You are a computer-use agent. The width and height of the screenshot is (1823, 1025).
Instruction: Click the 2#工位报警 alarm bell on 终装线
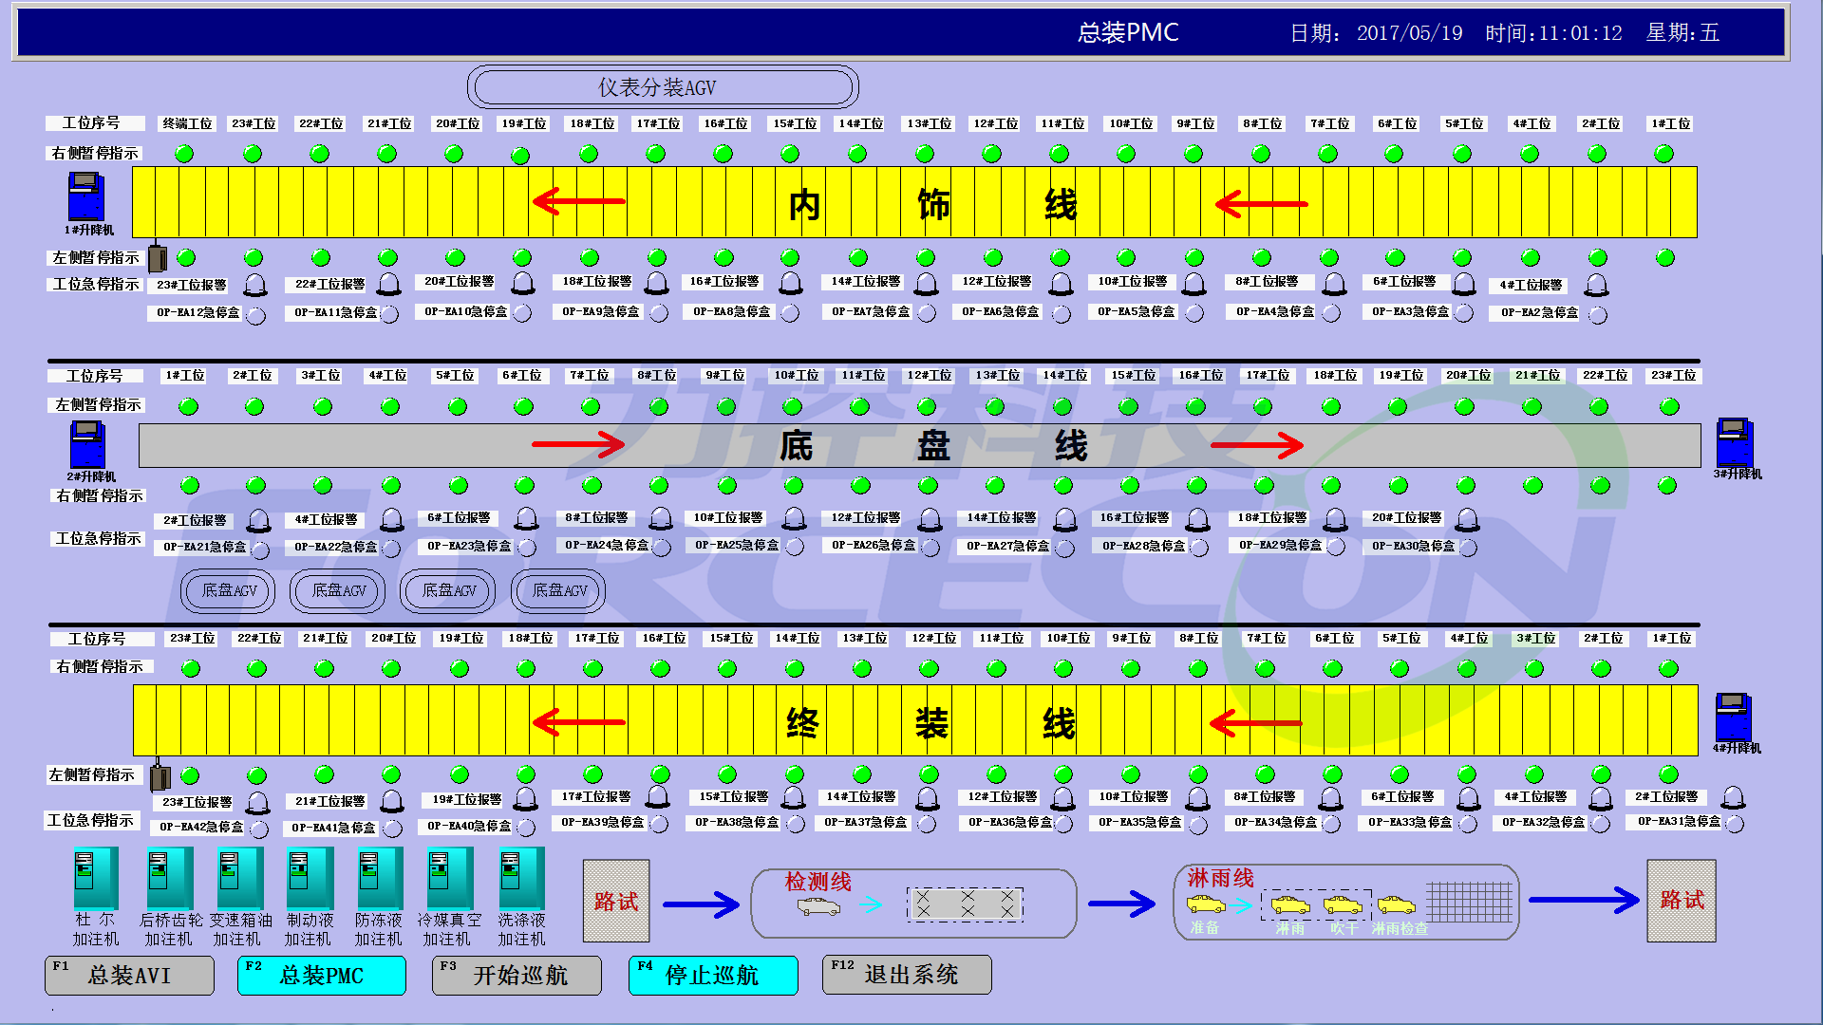tap(1733, 797)
